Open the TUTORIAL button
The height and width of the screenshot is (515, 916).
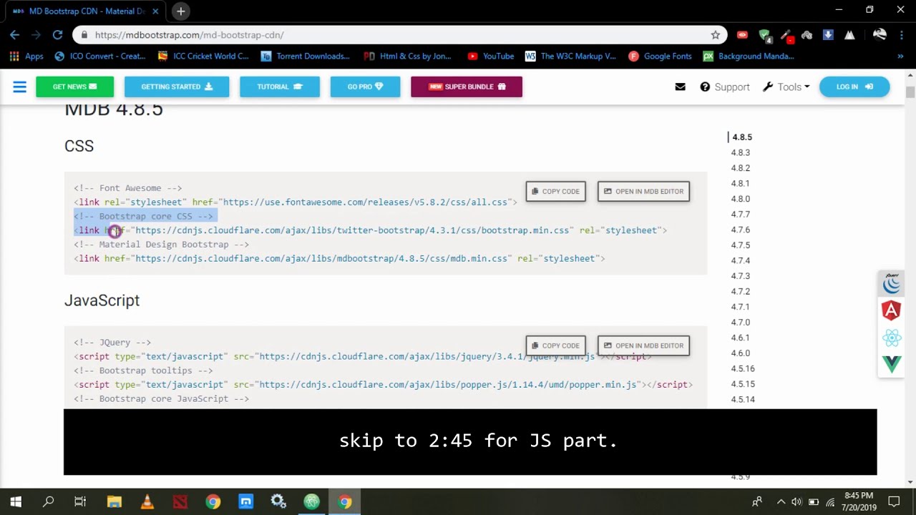(x=280, y=87)
